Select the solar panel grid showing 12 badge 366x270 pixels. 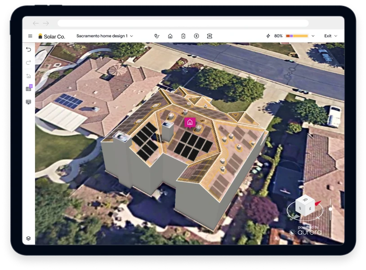pos(28,88)
